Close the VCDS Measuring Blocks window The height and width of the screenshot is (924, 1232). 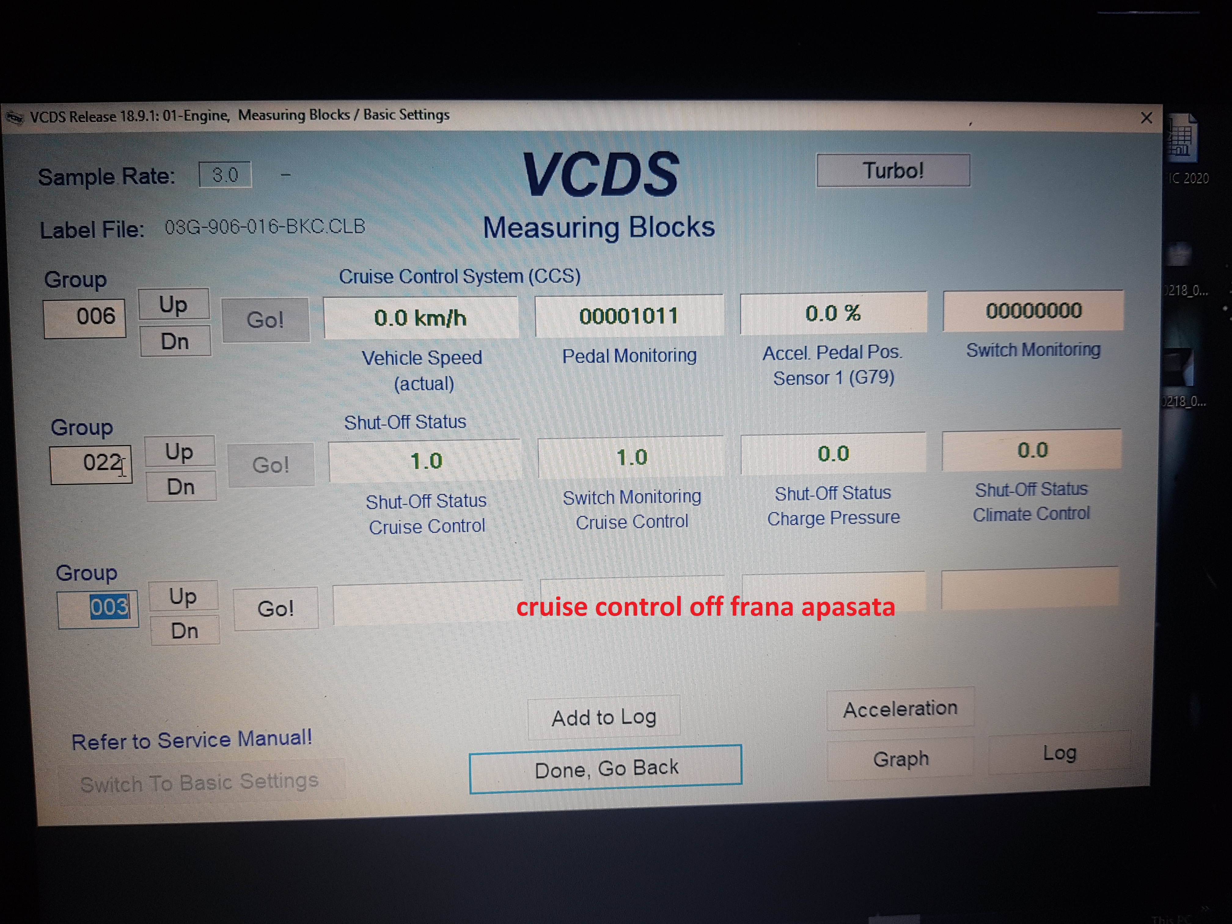1146,118
